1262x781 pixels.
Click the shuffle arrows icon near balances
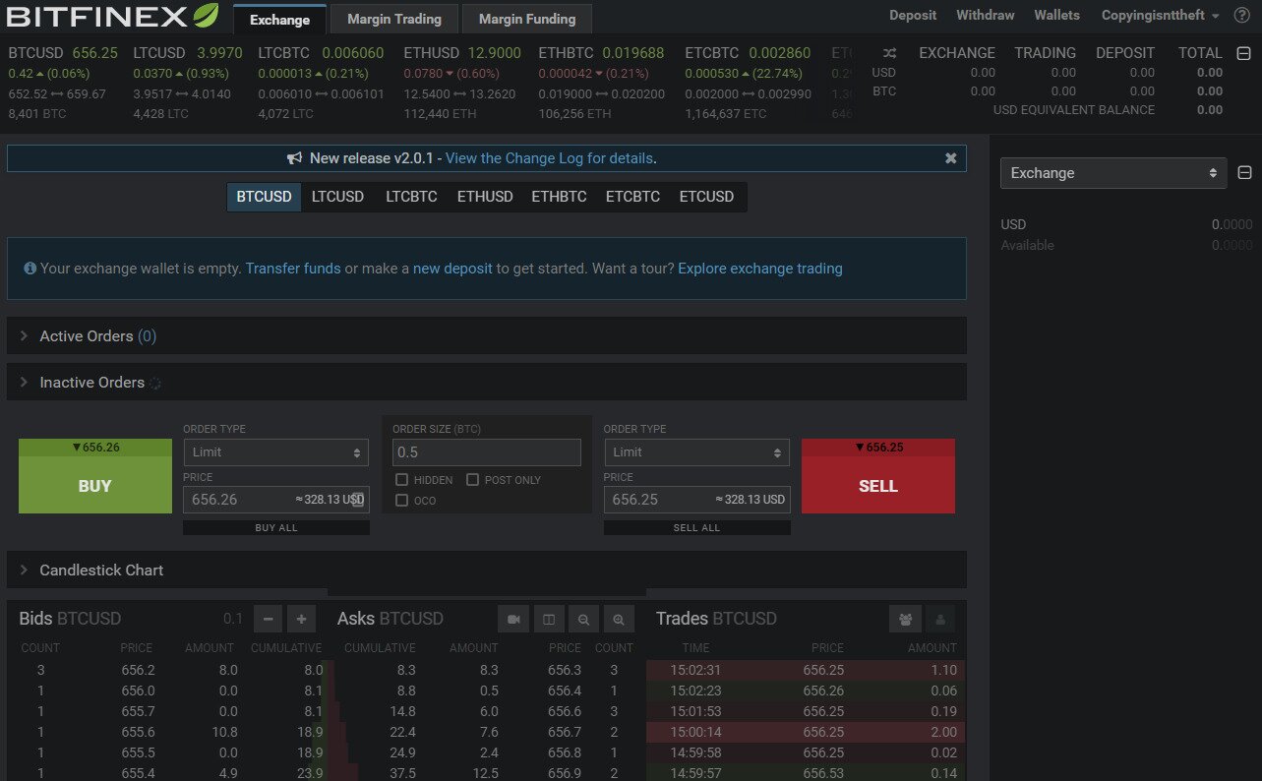(x=889, y=53)
